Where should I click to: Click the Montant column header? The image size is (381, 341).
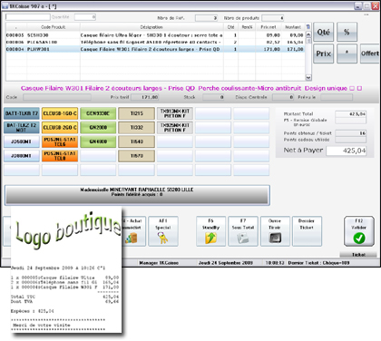point(293,27)
